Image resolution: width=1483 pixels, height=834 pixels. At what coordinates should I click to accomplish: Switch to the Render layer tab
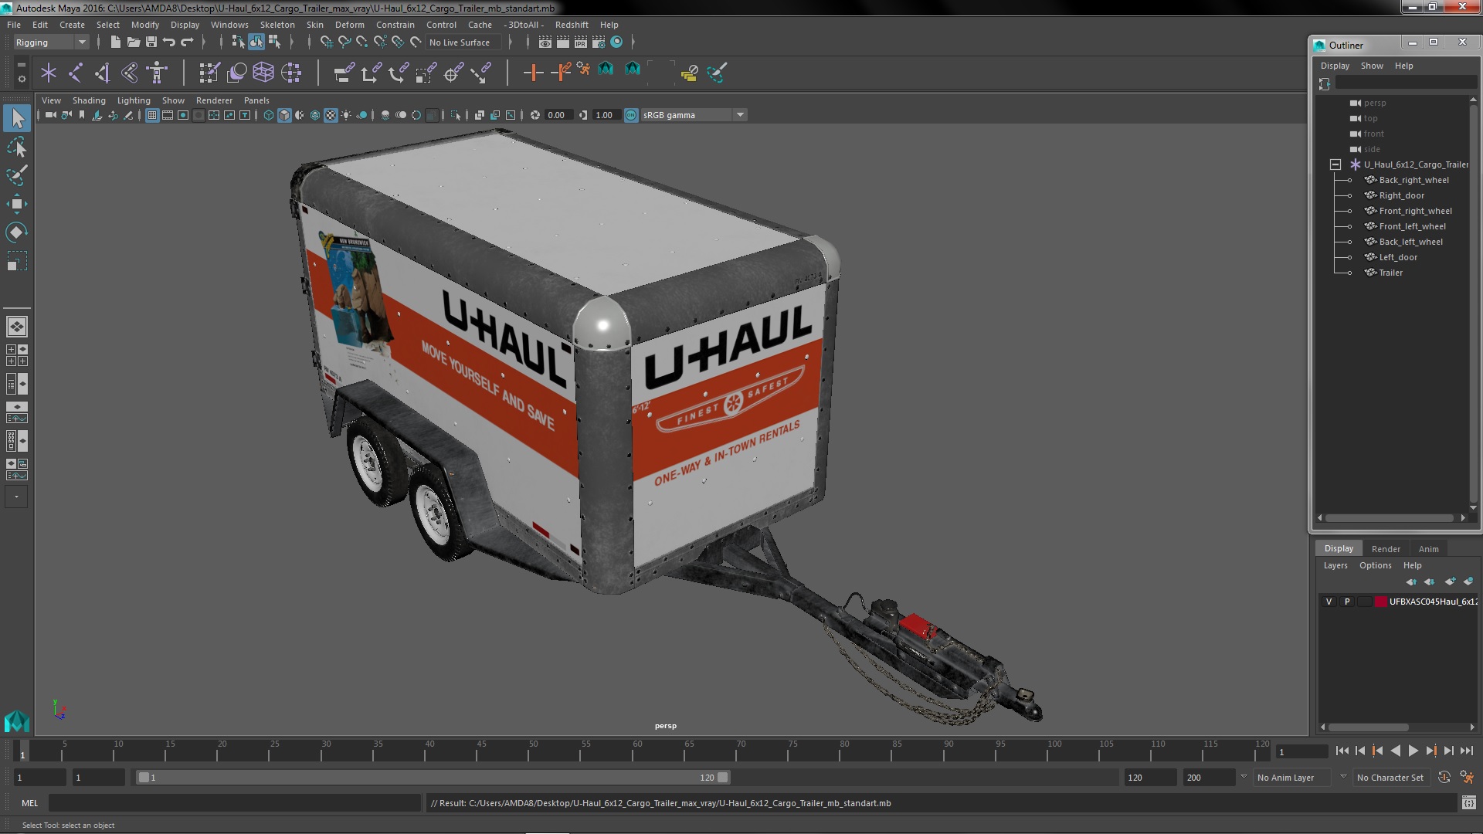tap(1386, 549)
